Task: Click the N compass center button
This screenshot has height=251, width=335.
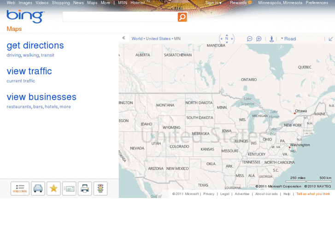Action: (227, 39)
